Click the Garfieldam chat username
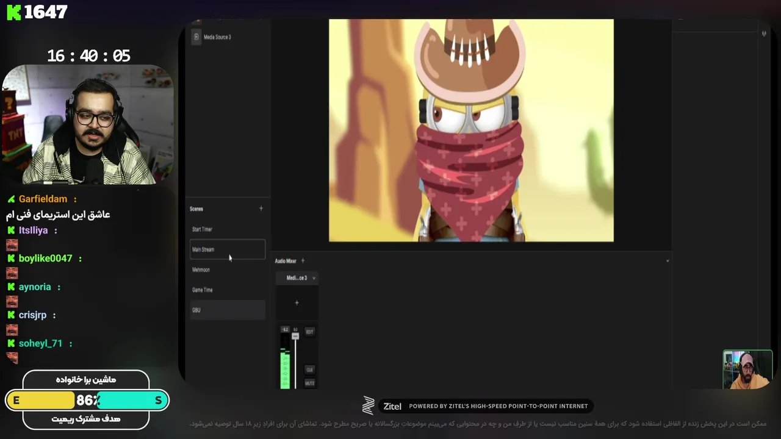 click(43, 199)
